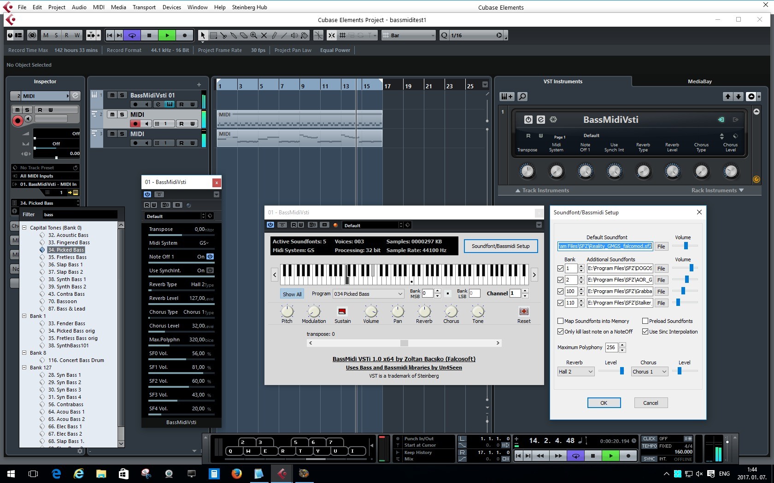Enable Preload Soundfonts checkbox
Screen dimensions: 774x483
coord(645,321)
